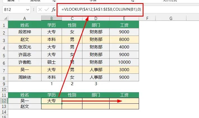This screenshot has height=118, width=199.
Task: Click the 工资 header cell in row 11
Action: [124, 95]
